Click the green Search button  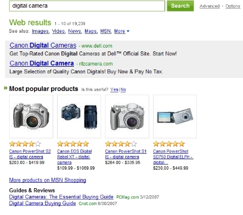(180, 6)
